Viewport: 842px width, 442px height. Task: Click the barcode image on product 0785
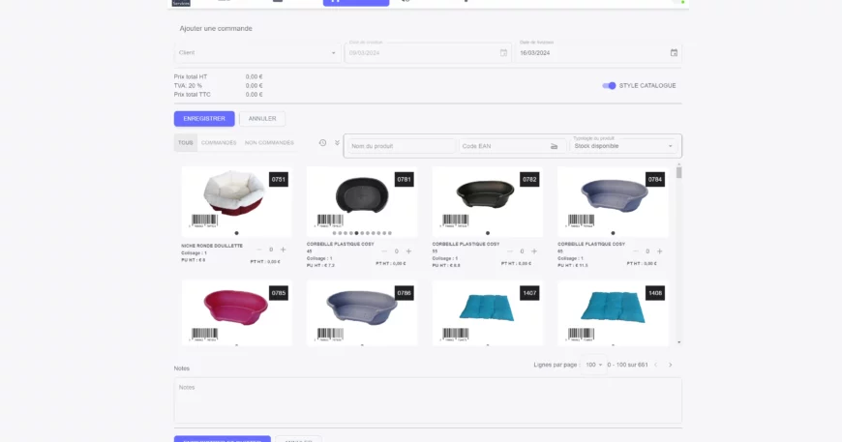(204, 335)
